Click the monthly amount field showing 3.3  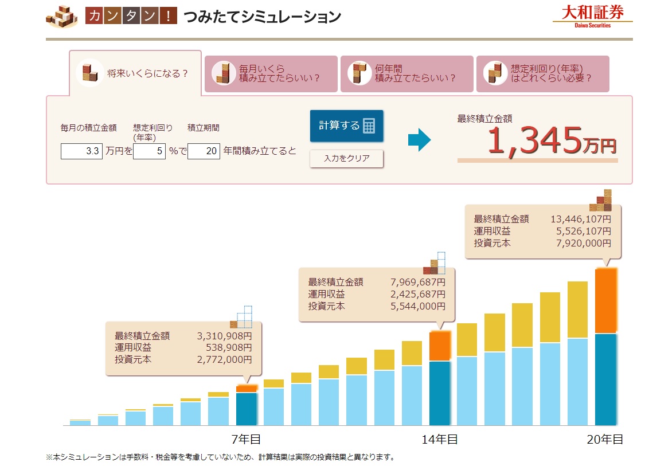coord(81,151)
